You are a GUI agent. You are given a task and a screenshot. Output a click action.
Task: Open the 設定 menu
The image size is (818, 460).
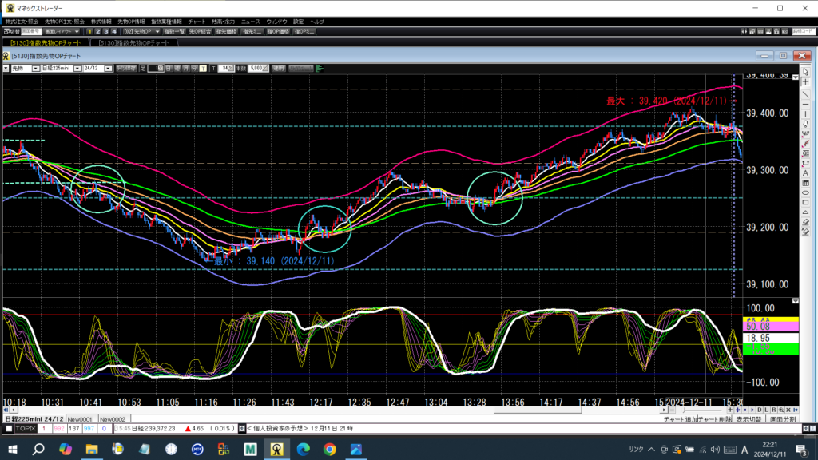click(x=298, y=22)
